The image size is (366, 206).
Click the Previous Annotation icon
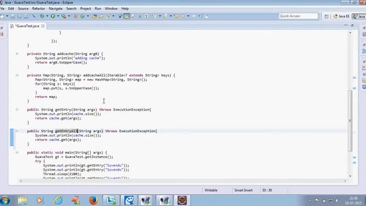point(165,16)
